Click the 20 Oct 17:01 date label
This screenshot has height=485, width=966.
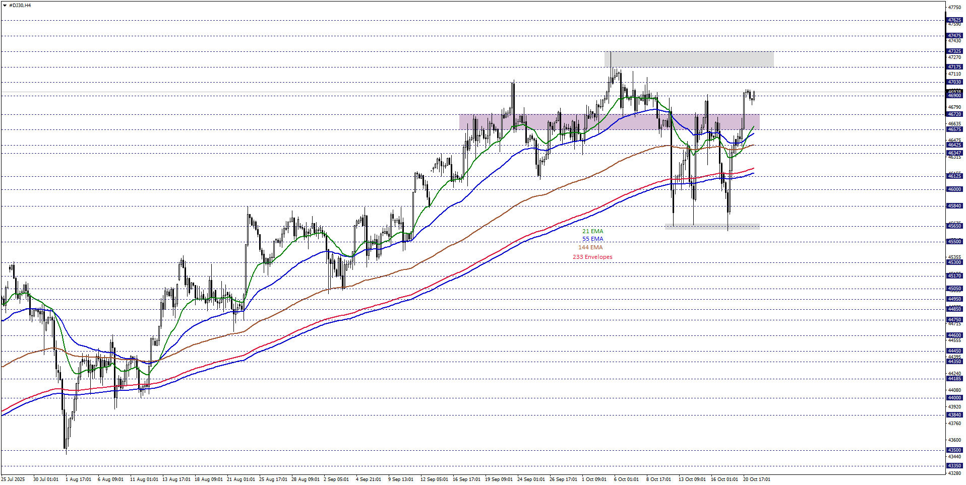(756, 479)
